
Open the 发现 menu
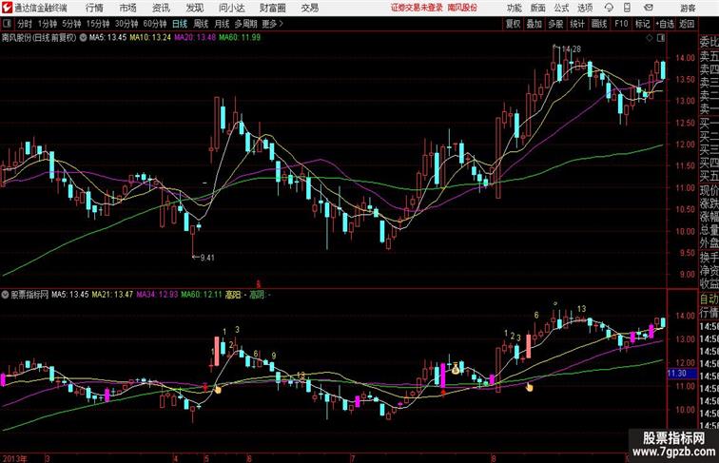point(194,8)
